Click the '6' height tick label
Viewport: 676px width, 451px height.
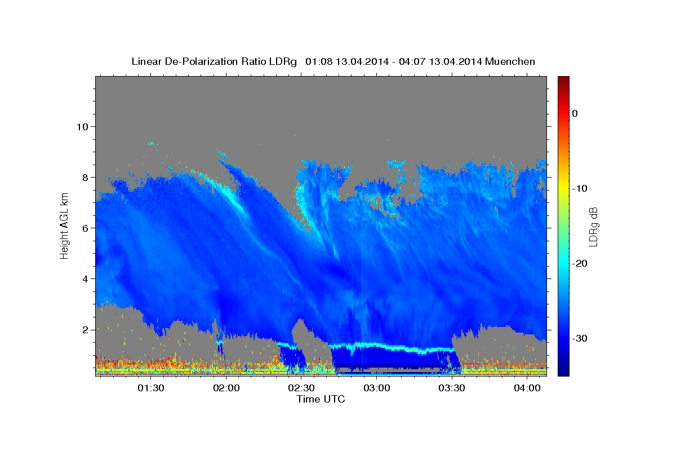[x=85, y=228]
